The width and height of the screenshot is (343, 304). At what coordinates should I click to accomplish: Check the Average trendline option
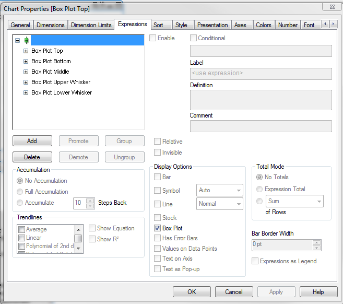(21, 229)
